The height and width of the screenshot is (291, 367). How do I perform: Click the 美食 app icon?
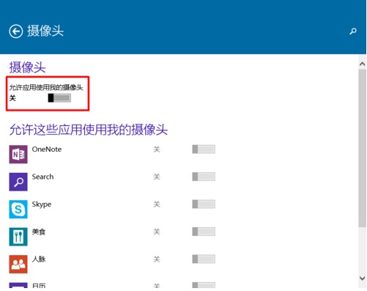tap(18, 237)
